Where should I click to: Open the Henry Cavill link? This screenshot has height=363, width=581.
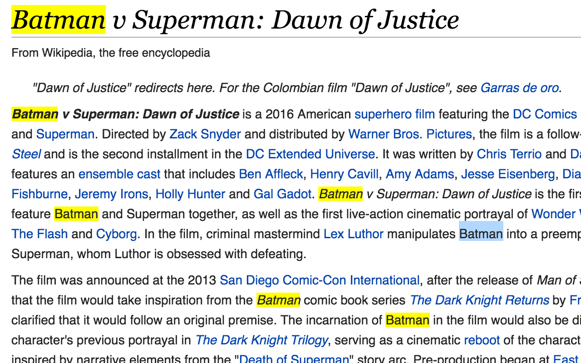[345, 174]
